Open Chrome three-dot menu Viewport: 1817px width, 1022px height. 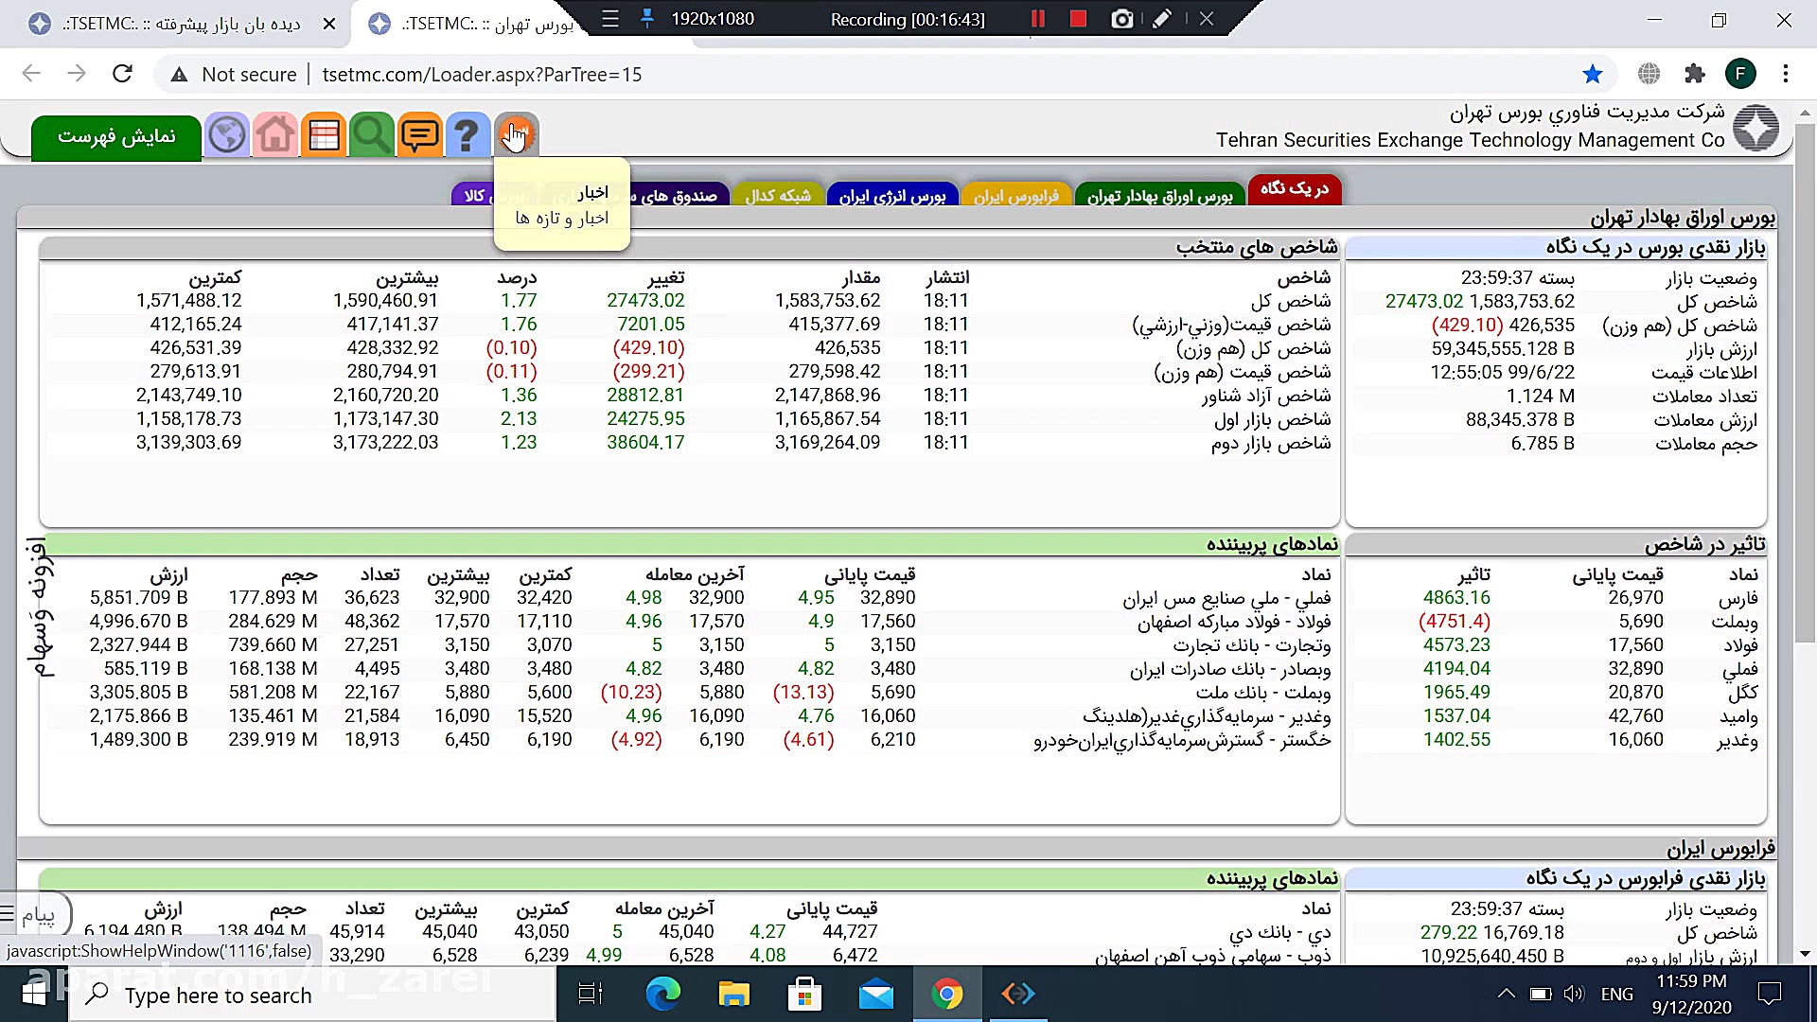click(1786, 74)
